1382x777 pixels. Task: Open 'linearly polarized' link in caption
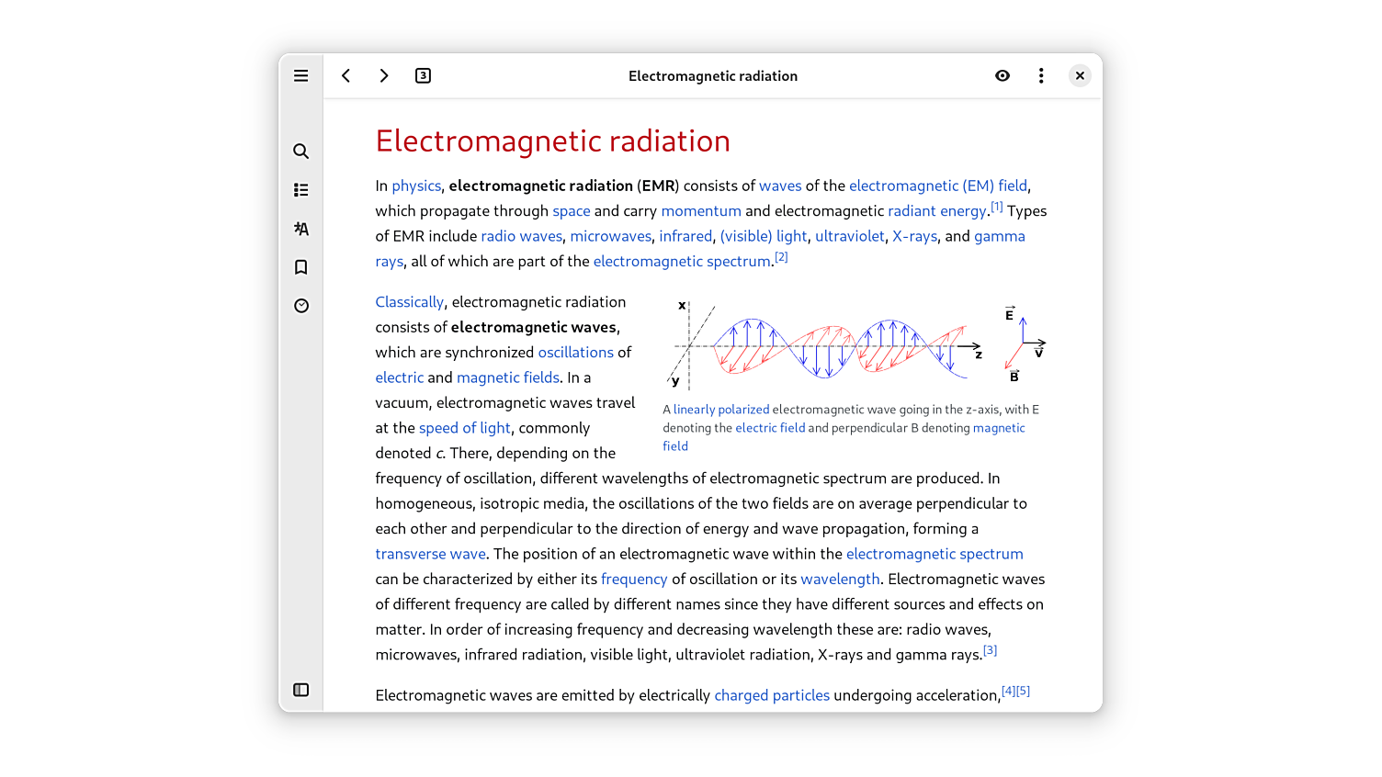(x=721, y=410)
